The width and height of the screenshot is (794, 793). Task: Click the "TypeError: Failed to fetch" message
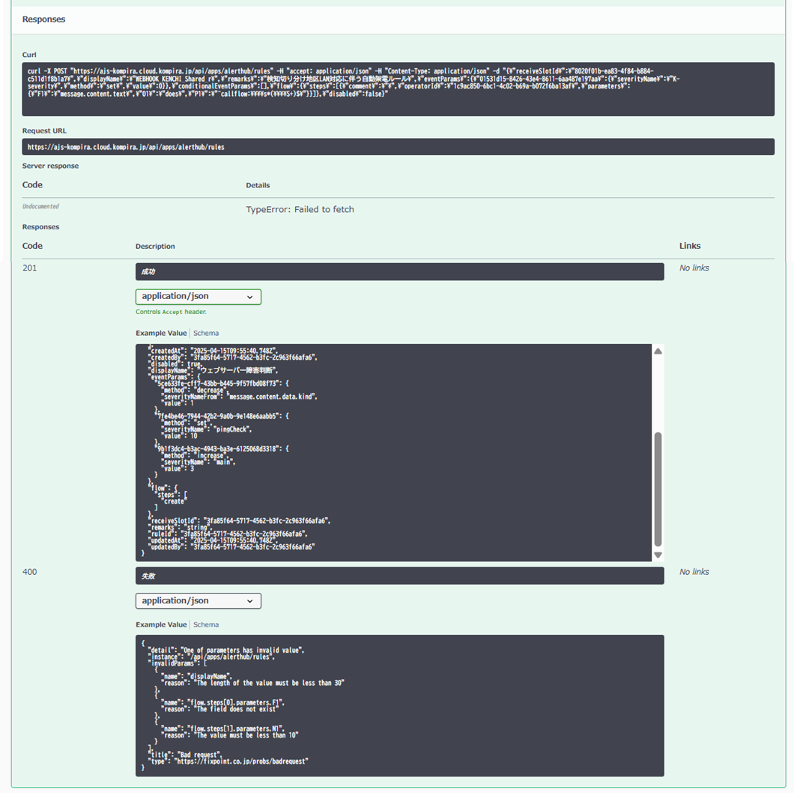(x=300, y=209)
